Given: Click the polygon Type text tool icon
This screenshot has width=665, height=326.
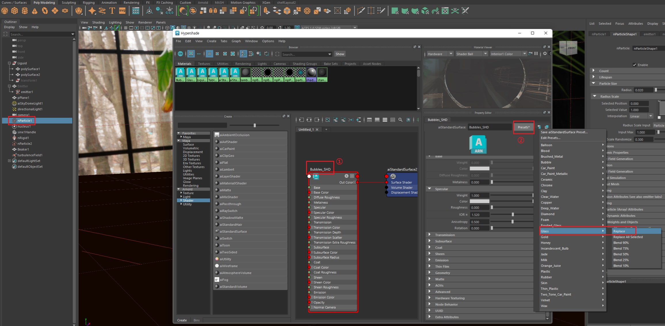Looking at the screenshot, I should click(112, 11).
